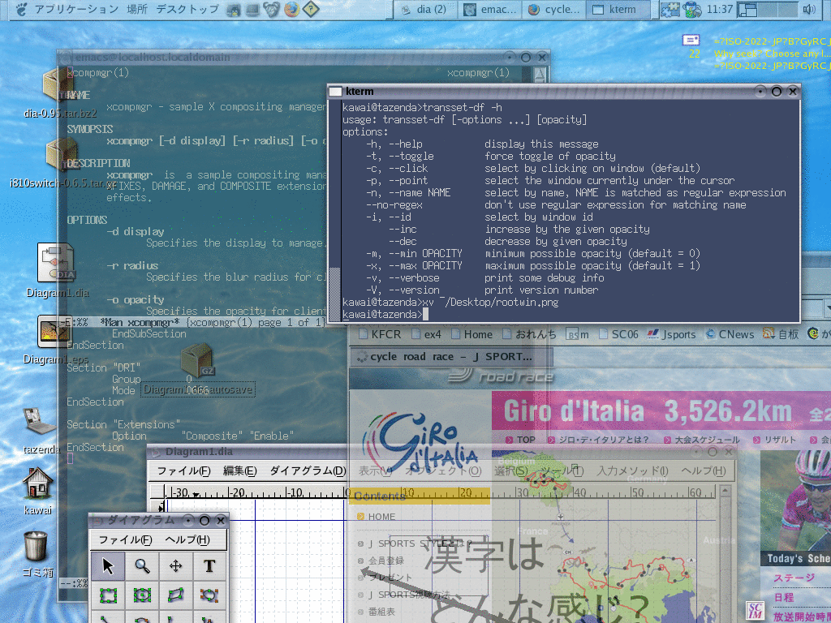Select the arrow Modify tool in Dia toolbox
Screen dimensions: 831x623
click(x=108, y=565)
